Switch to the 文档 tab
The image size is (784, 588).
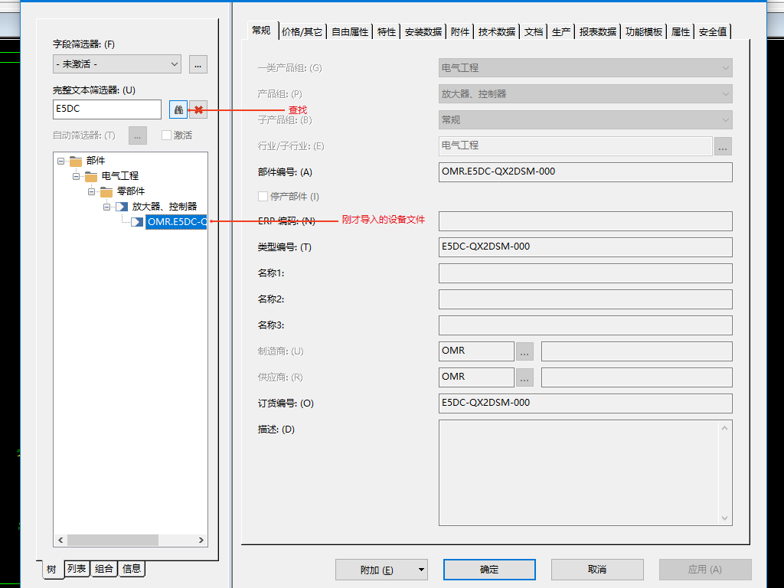tap(534, 32)
